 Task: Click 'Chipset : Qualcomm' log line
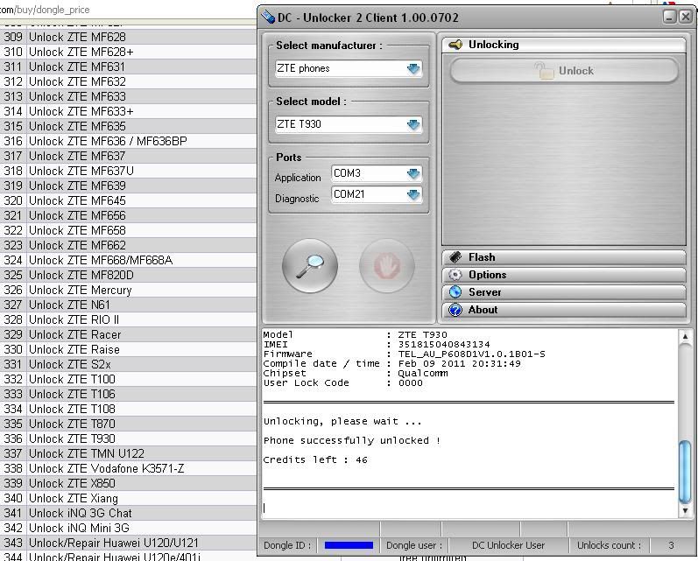356,373
